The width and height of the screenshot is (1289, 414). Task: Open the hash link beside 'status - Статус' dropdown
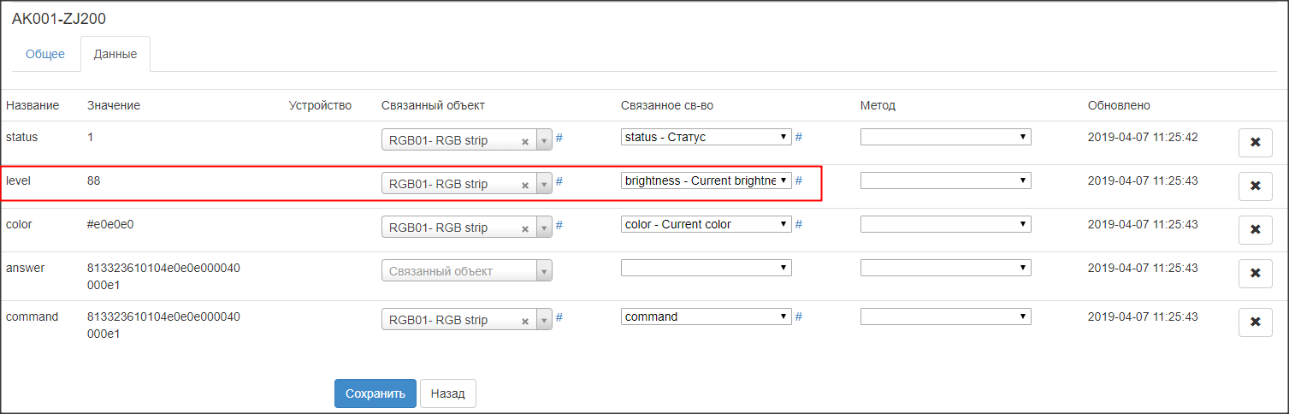pos(799,137)
